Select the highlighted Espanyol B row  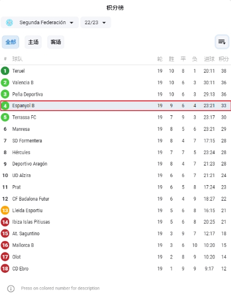click(115, 106)
